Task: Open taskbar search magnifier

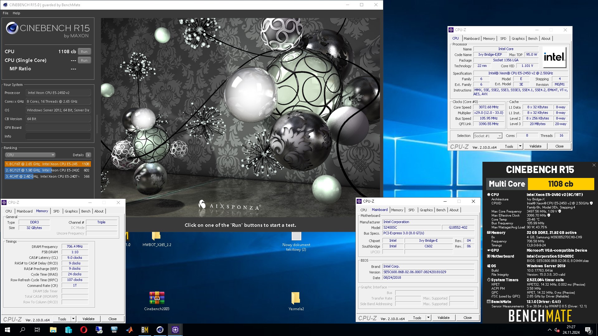Action: click(22, 330)
